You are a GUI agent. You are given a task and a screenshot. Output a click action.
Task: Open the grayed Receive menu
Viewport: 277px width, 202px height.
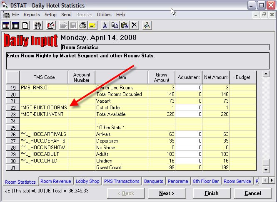tap(84, 15)
